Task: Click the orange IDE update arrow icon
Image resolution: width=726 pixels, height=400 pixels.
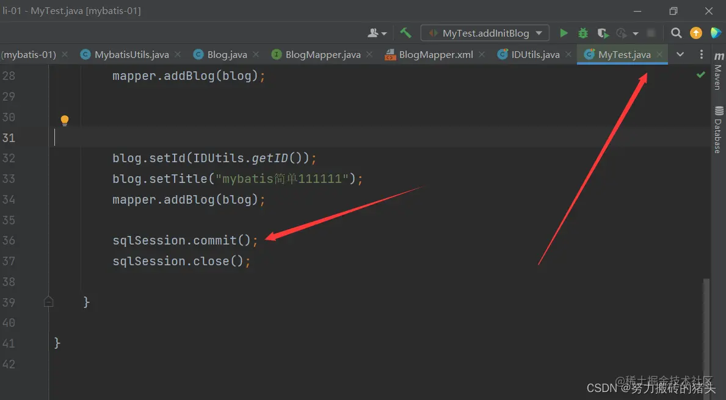Action: [x=696, y=33]
